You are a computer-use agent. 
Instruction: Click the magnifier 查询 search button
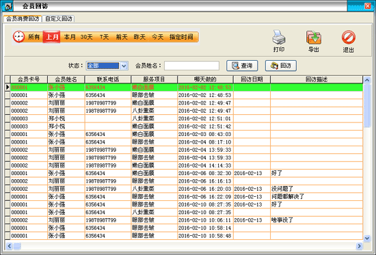coord(242,66)
